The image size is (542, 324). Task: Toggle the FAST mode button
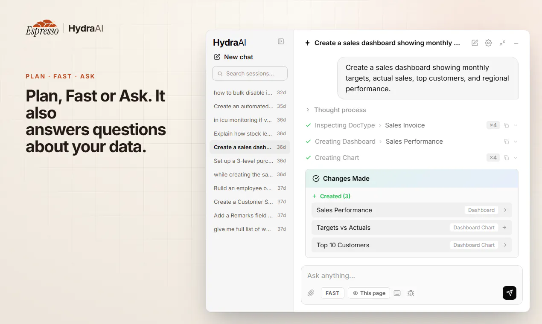pyautogui.click(x=332, y=293)
